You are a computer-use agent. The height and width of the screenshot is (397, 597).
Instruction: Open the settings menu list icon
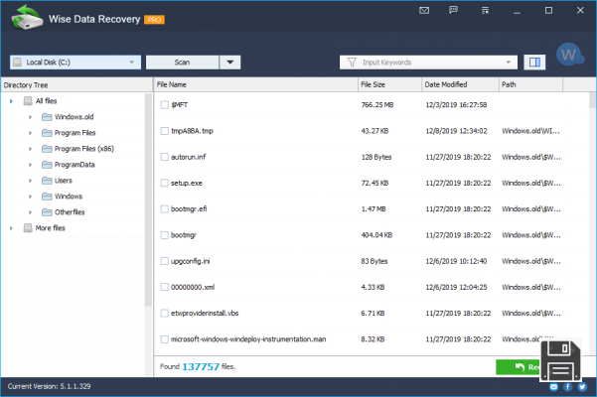coord(485,10)
